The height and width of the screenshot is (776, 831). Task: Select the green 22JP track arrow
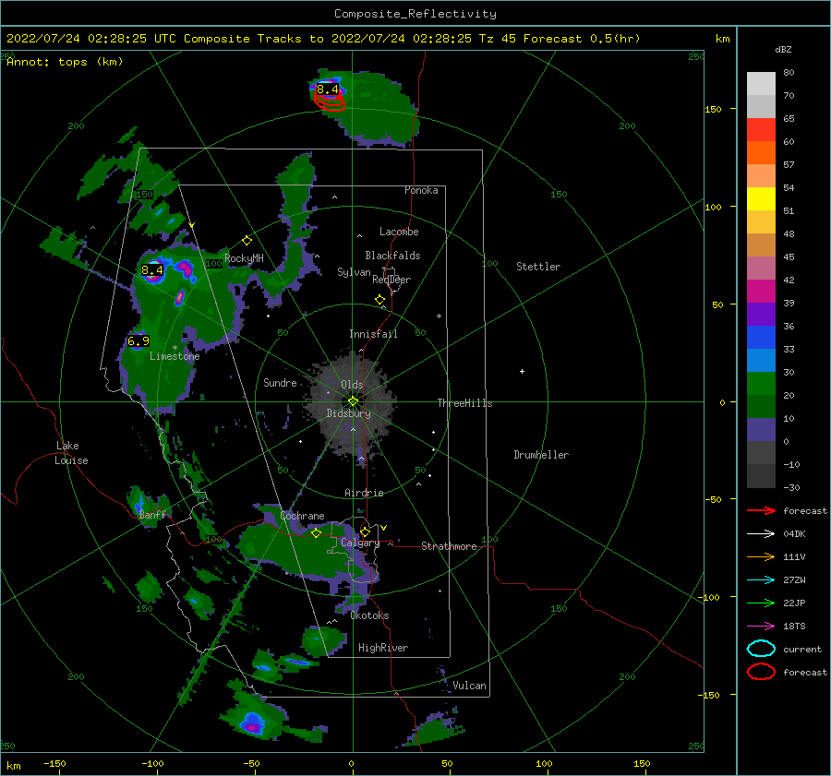(x=761, y=603)
